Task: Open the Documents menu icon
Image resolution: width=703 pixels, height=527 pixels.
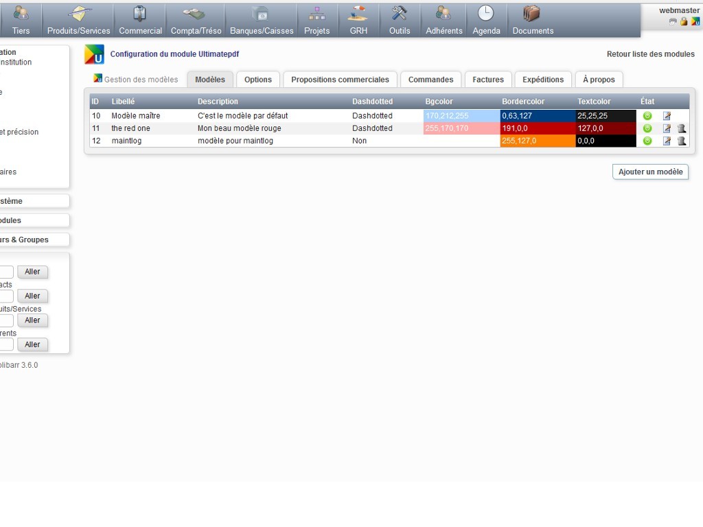Action: (x=532, y=14)
